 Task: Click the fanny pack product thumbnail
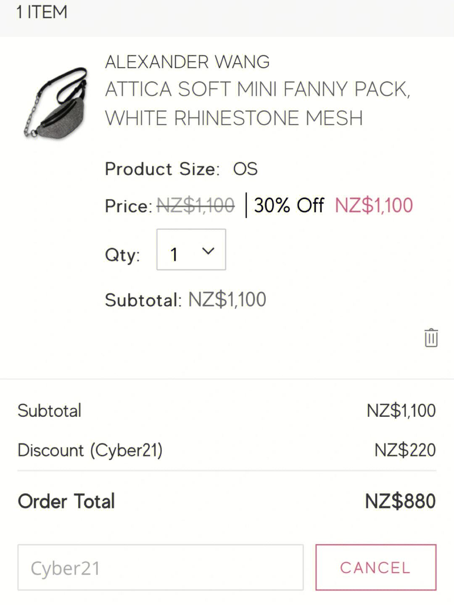56,103
